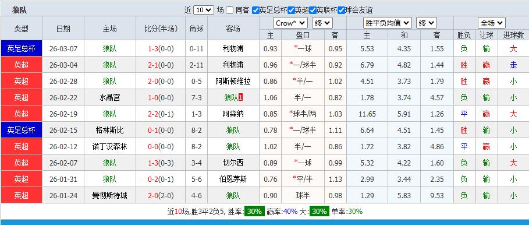Click the handicap 球半 in the 曼彻斯特城 row
This screenshot has height=225, width=529.
[303, 195]
